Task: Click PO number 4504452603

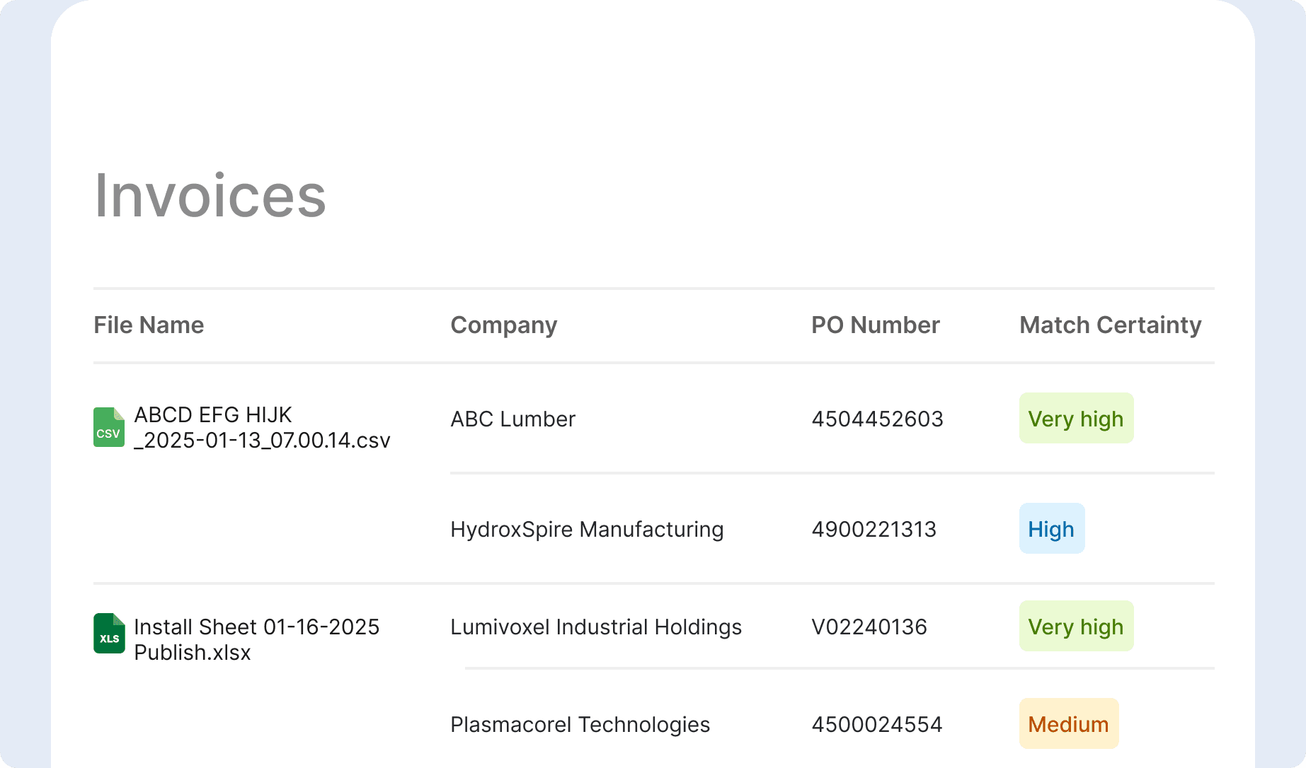Action: tap(878, 419)
